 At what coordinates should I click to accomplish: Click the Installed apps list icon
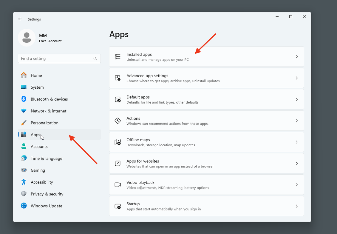118,57
